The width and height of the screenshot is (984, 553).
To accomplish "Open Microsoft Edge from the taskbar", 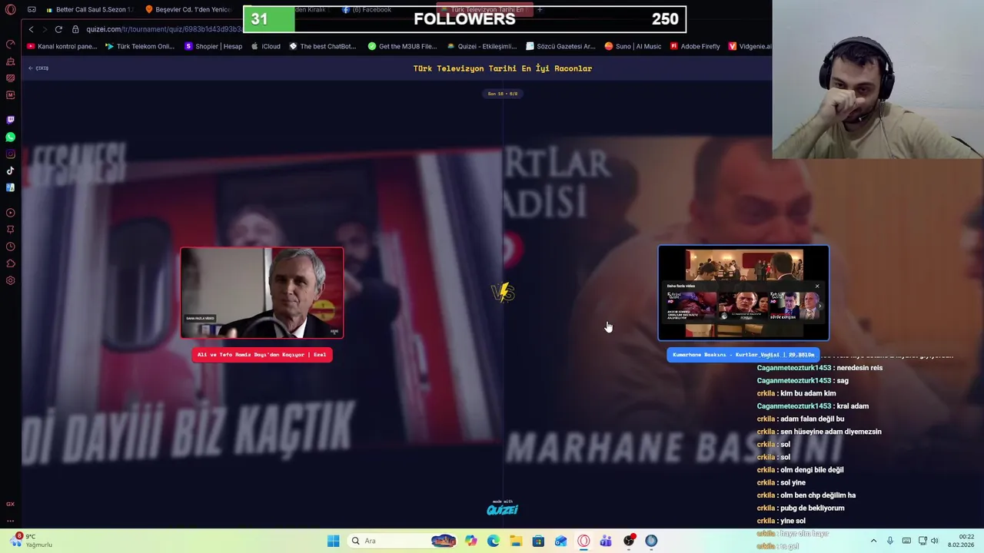I will point(493,541).
